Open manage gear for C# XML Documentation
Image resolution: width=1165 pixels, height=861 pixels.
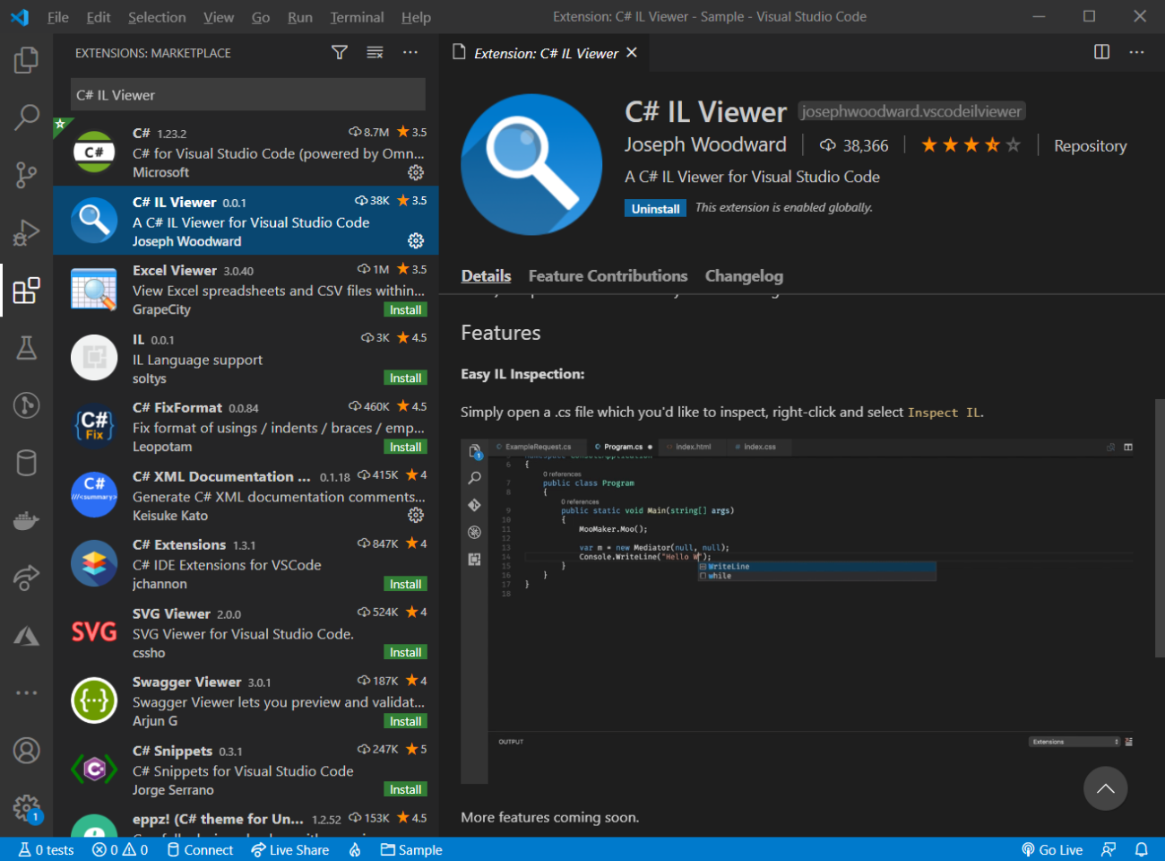pos(416,515)
